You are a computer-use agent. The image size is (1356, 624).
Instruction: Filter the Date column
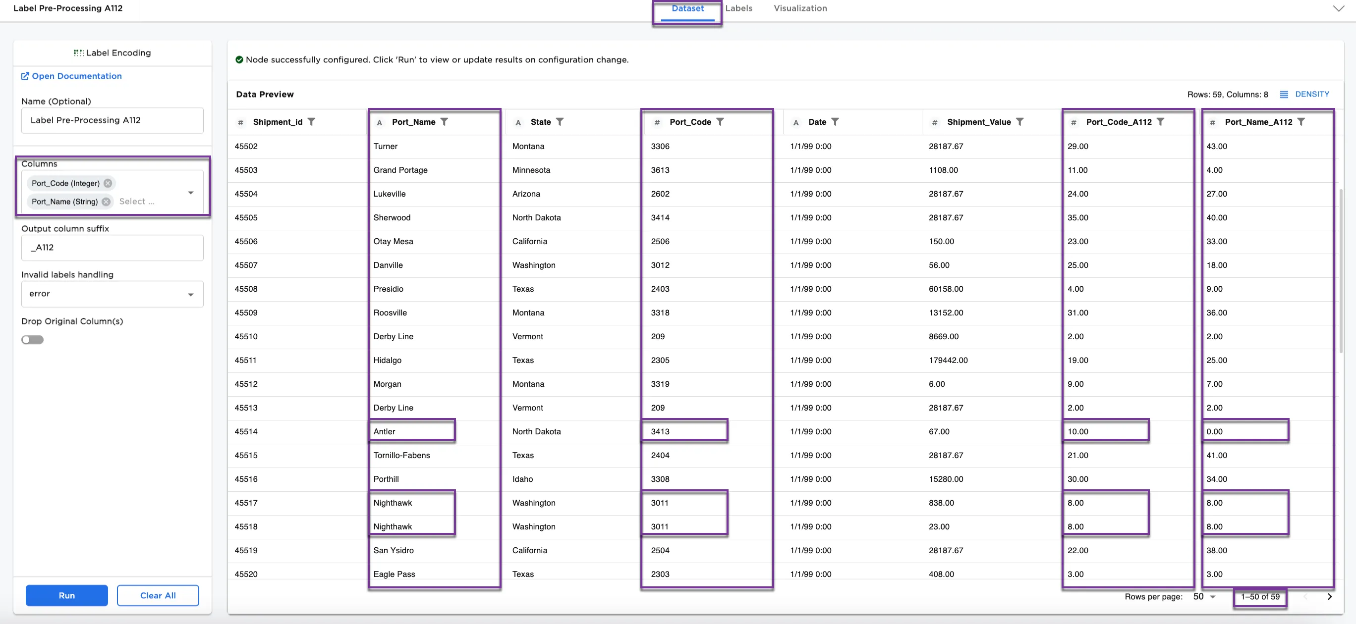pyautogui.click(x=835, y=122)
